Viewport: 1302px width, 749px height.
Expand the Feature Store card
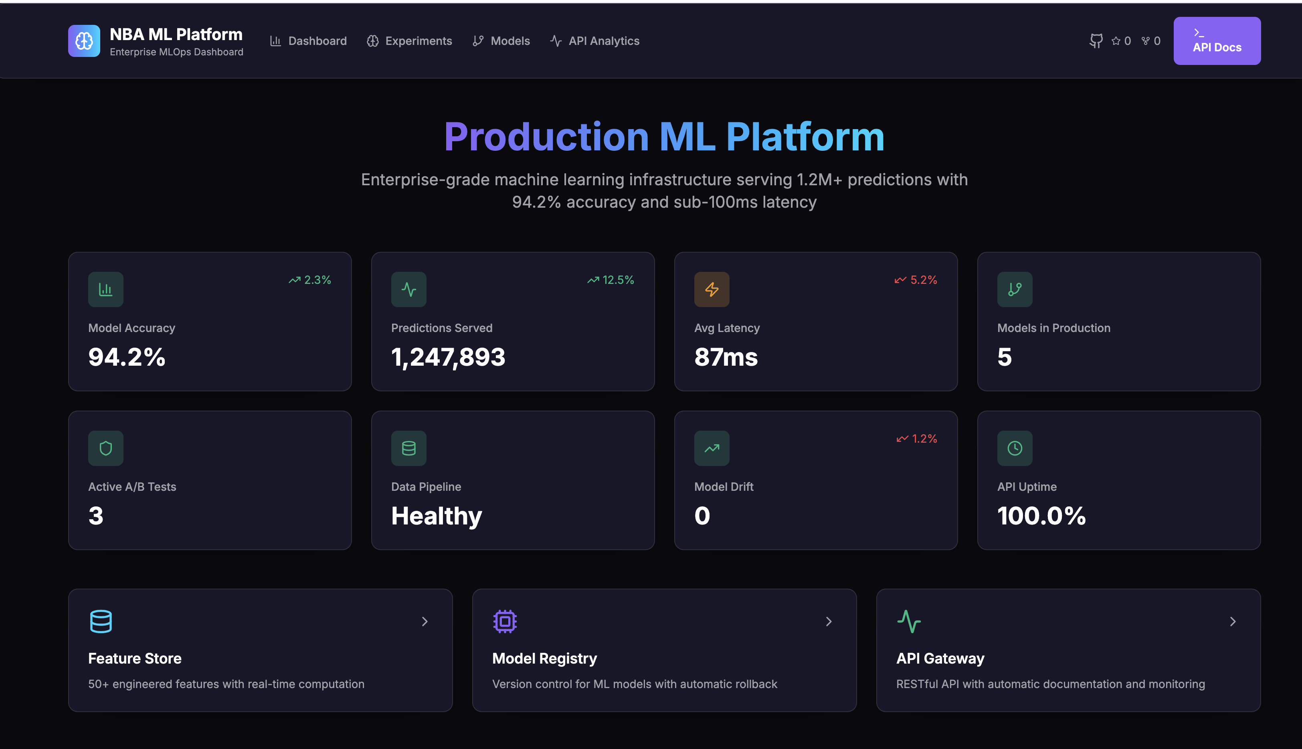pos(425,621)
